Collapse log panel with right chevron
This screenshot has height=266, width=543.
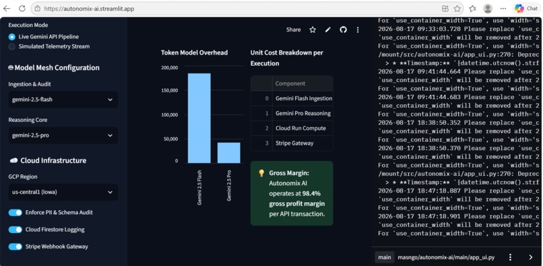pos(530,257)
